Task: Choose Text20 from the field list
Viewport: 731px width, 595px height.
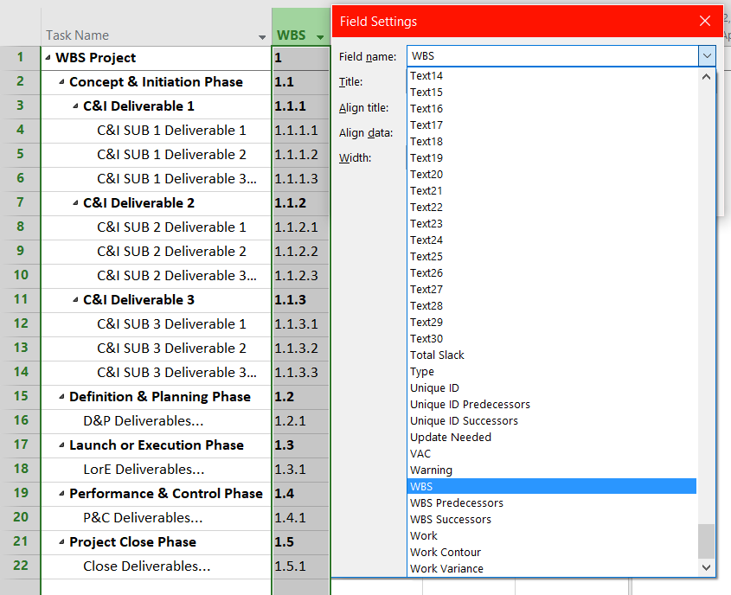Action: pyautogui.click(x=552, y=174)
